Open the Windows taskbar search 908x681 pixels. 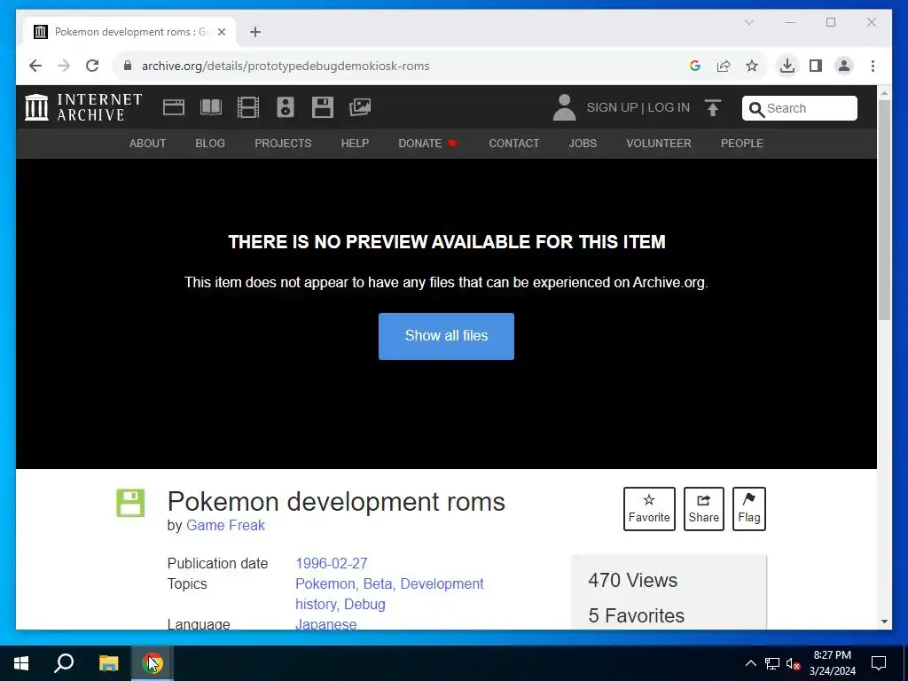(64, 663)
